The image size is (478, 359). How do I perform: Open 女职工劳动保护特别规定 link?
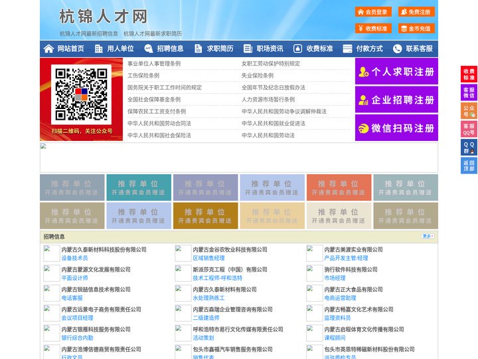pos(271,64)
